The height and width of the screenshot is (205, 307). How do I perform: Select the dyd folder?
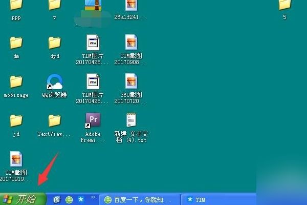coord(55,43)
